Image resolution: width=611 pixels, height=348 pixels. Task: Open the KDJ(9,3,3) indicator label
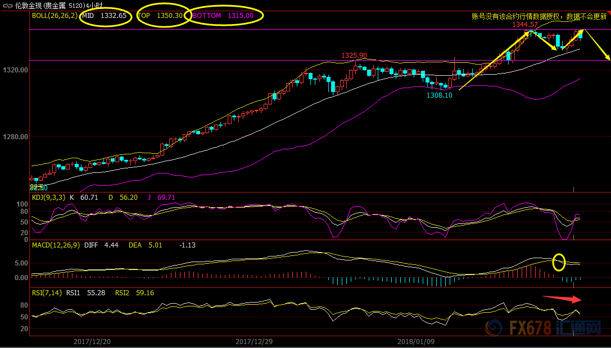tap(48, 198)
